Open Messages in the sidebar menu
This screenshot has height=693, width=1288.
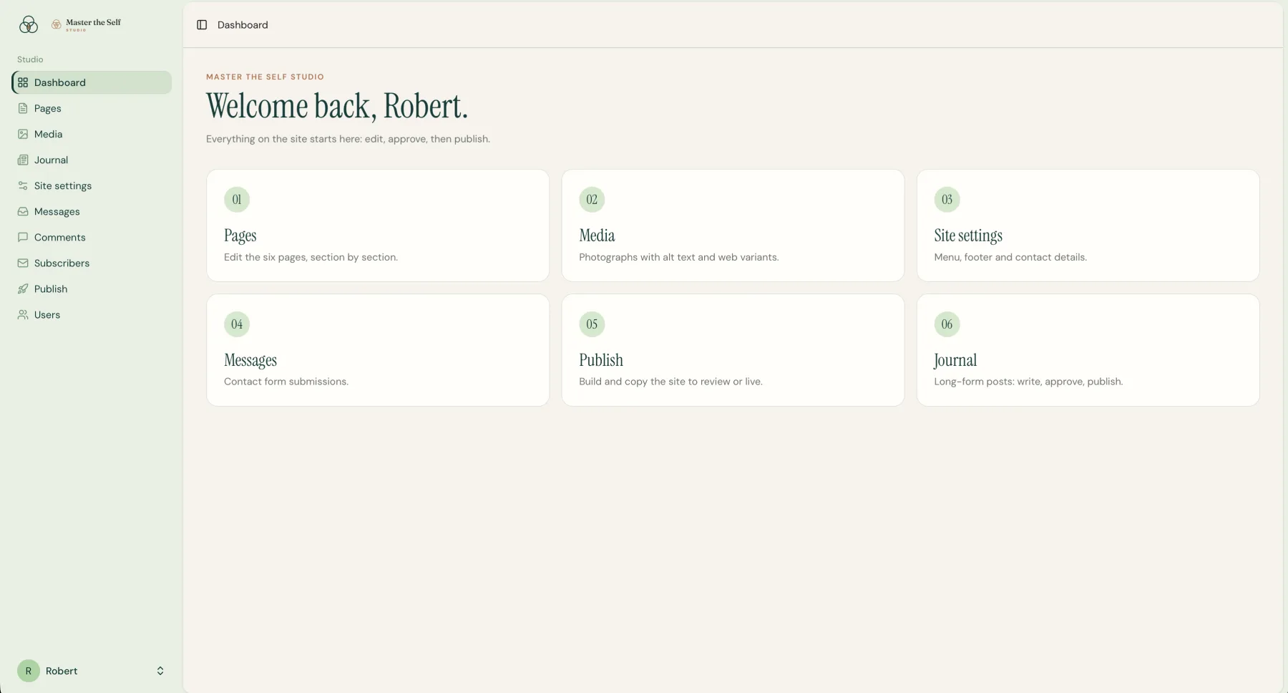pyautogui.click(x=92, y=211)
